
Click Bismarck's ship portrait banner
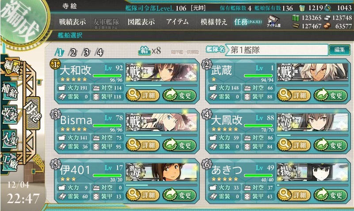(x=161, y=122)
